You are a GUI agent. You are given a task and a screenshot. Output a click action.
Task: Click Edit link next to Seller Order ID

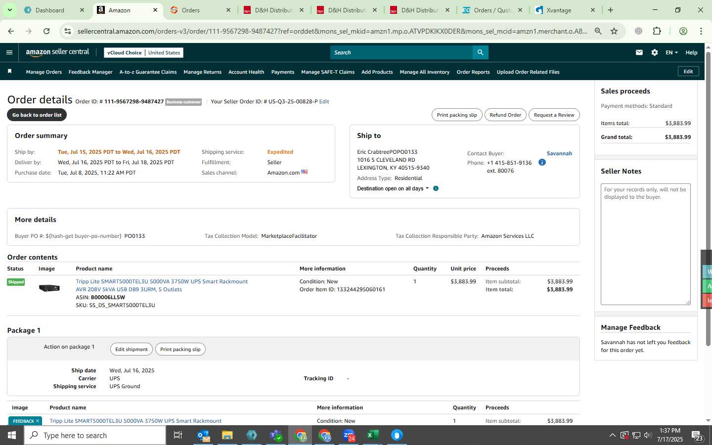[x=324, y=101]
